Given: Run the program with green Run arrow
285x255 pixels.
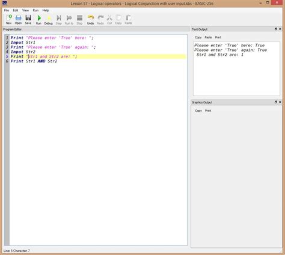Looking at the screenshot, I should click(x=38, y=19).
